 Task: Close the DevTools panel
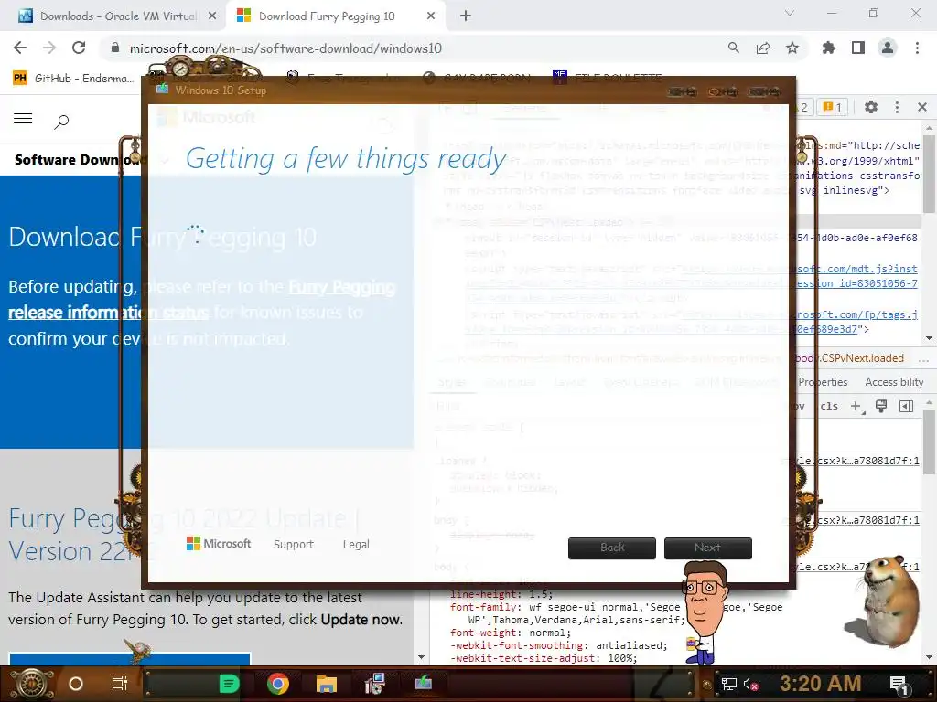point(922,107)
